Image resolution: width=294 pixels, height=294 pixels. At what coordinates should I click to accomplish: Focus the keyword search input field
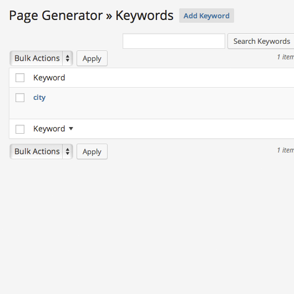pyautogui.click(x=174, y=41)
